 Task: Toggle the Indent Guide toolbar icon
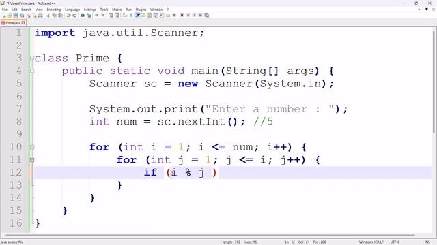point(137,15)
